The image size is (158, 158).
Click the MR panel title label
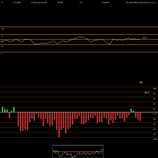click(x=141, y=82)
